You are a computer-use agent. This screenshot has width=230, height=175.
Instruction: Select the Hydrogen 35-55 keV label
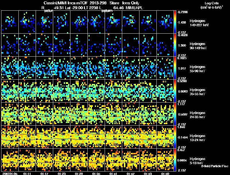(x=198, y=92)
